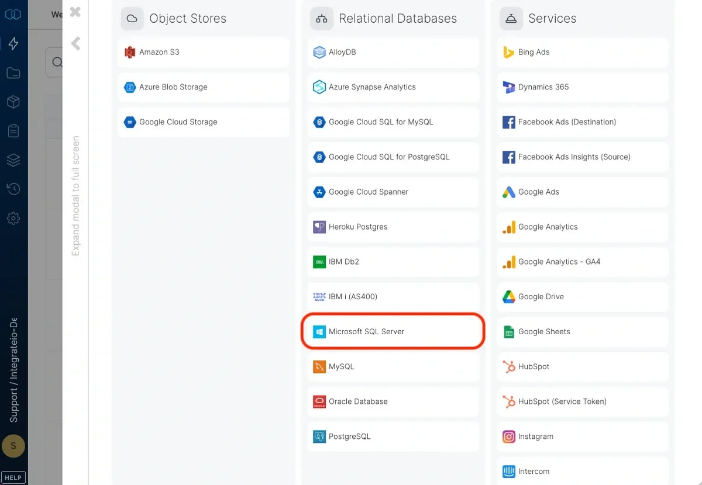Open activity history via the clock icon
This screenshot has width=702, height=485.
(13, 189)
